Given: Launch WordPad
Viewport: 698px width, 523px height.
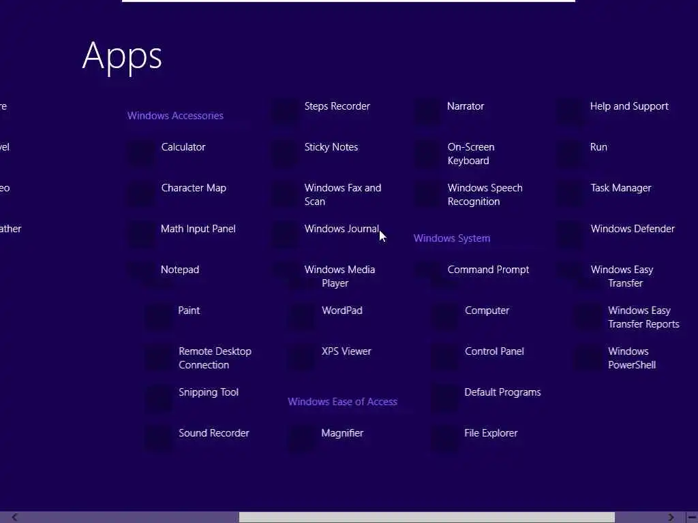Looking at the screenshot, I should (342, 311).
